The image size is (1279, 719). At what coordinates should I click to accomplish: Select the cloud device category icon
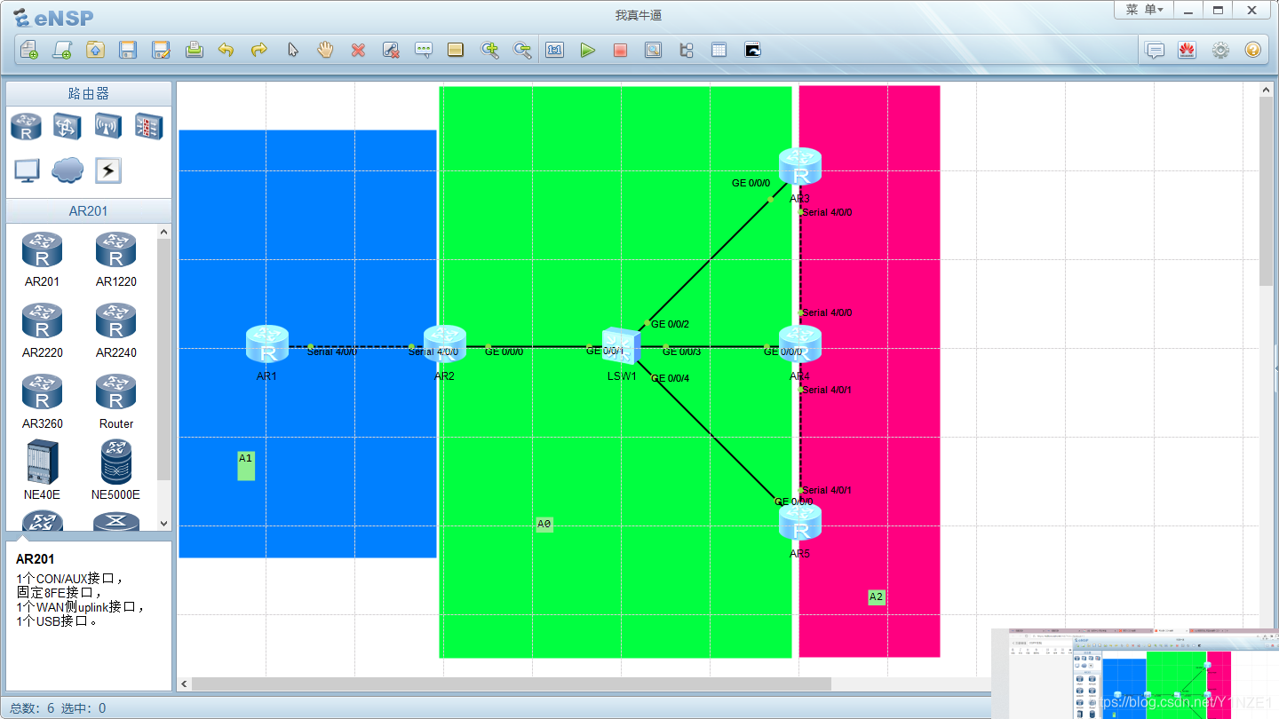pyautogui.click(x=68, y=170)
